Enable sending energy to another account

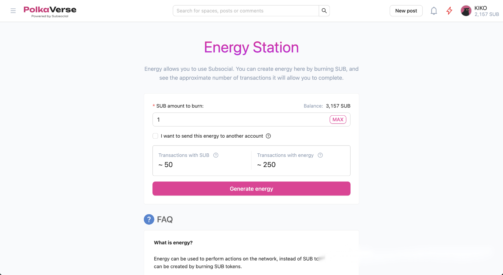[155, 136]
